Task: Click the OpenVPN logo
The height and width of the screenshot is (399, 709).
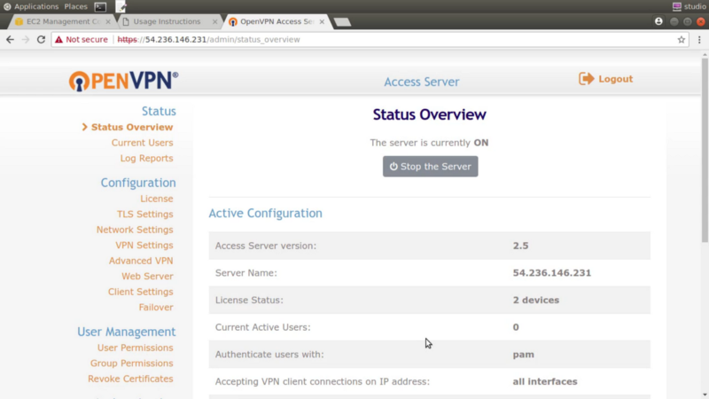Action: pos(123,81)
